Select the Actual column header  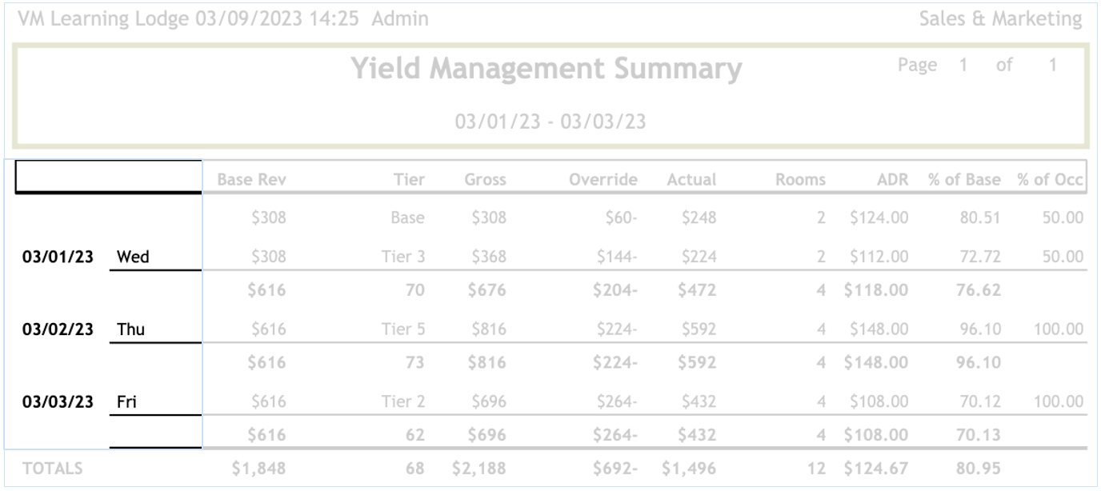click(x=691, y=180)
